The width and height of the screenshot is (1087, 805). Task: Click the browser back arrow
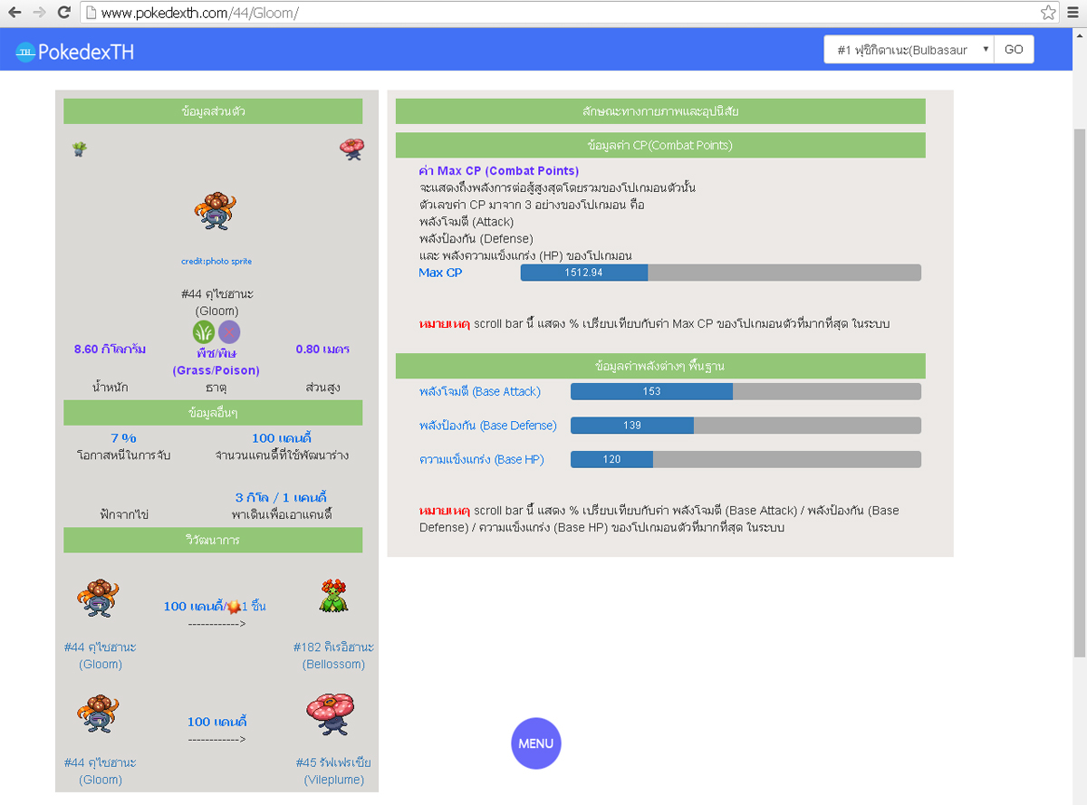coord(14,13)
